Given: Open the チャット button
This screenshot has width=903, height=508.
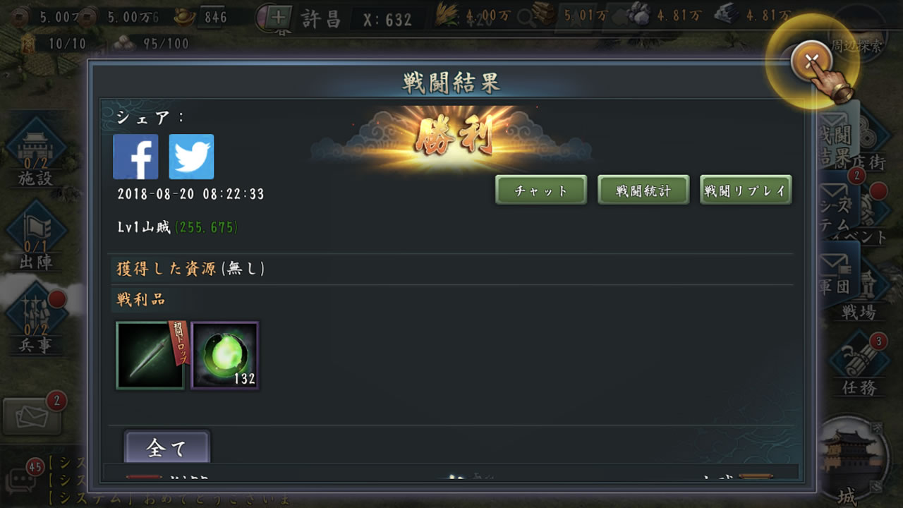Looking at the screenshot, I should [x=541, y=190].
